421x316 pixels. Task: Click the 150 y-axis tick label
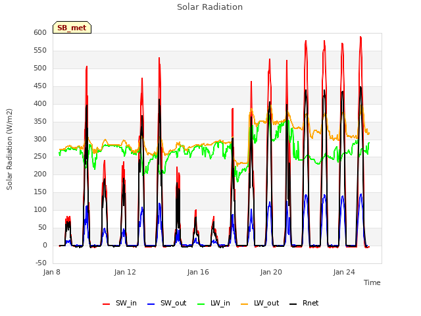[40, 192]
